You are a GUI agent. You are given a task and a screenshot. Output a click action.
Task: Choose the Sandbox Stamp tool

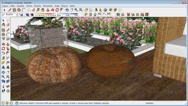pos(133,15)
